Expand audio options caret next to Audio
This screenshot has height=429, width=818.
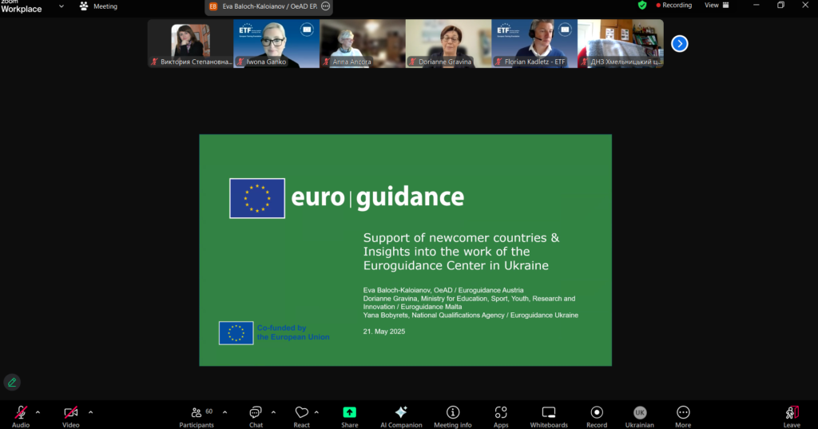tap(38, 412)
